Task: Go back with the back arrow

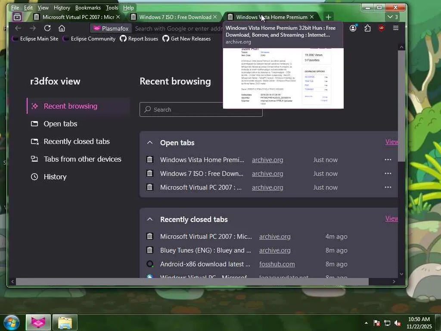Action: click(x=18, y=28)
